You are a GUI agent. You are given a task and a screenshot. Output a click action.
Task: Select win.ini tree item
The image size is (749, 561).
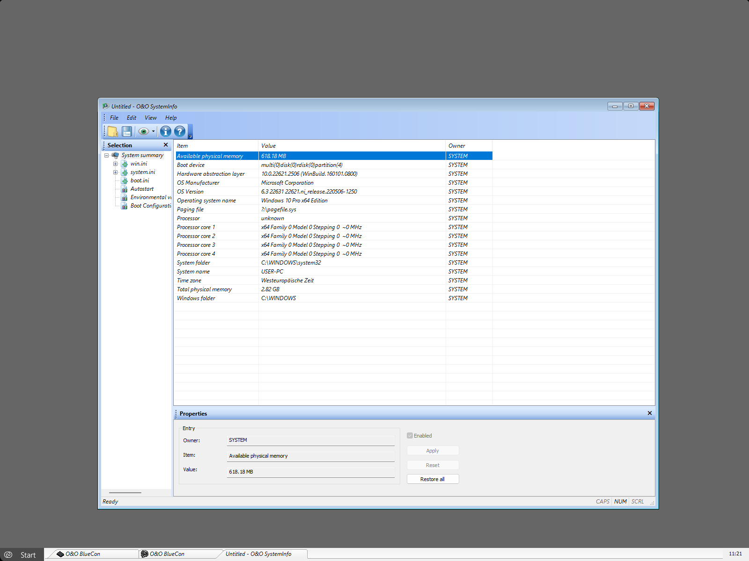coord(139,164)
